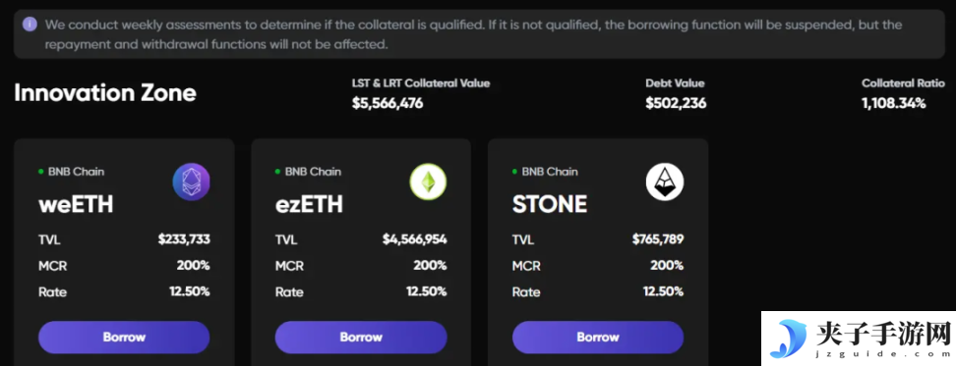
Task: Click the ezETH green diamond icon
Action: pyautogui.click(x=428, y=183)
